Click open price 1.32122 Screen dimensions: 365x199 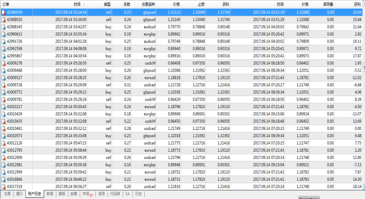pyautogui.click(x=174, y=13)
